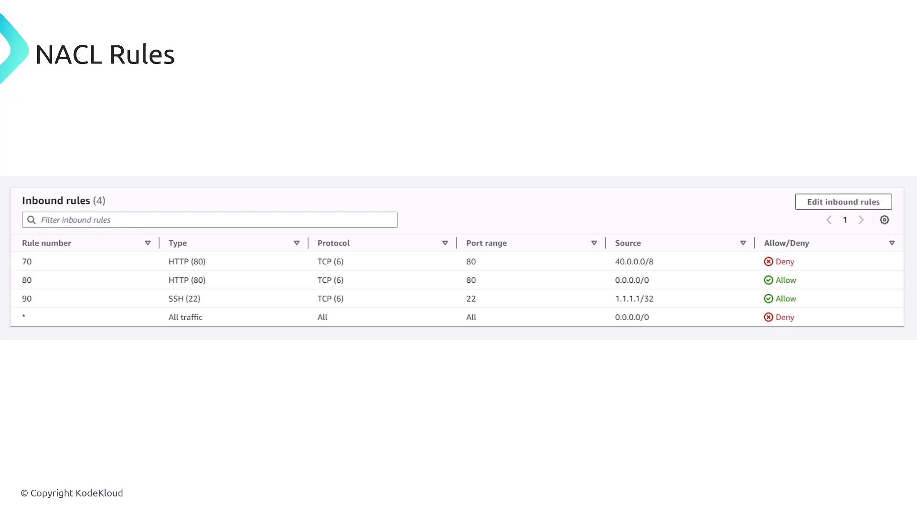Click the 40.0.0.0/8 source cell

tap(634, 261)
